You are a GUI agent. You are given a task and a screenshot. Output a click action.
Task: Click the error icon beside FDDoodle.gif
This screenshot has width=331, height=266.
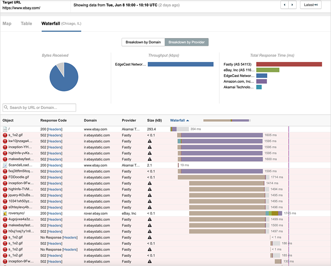click(5, 177)
